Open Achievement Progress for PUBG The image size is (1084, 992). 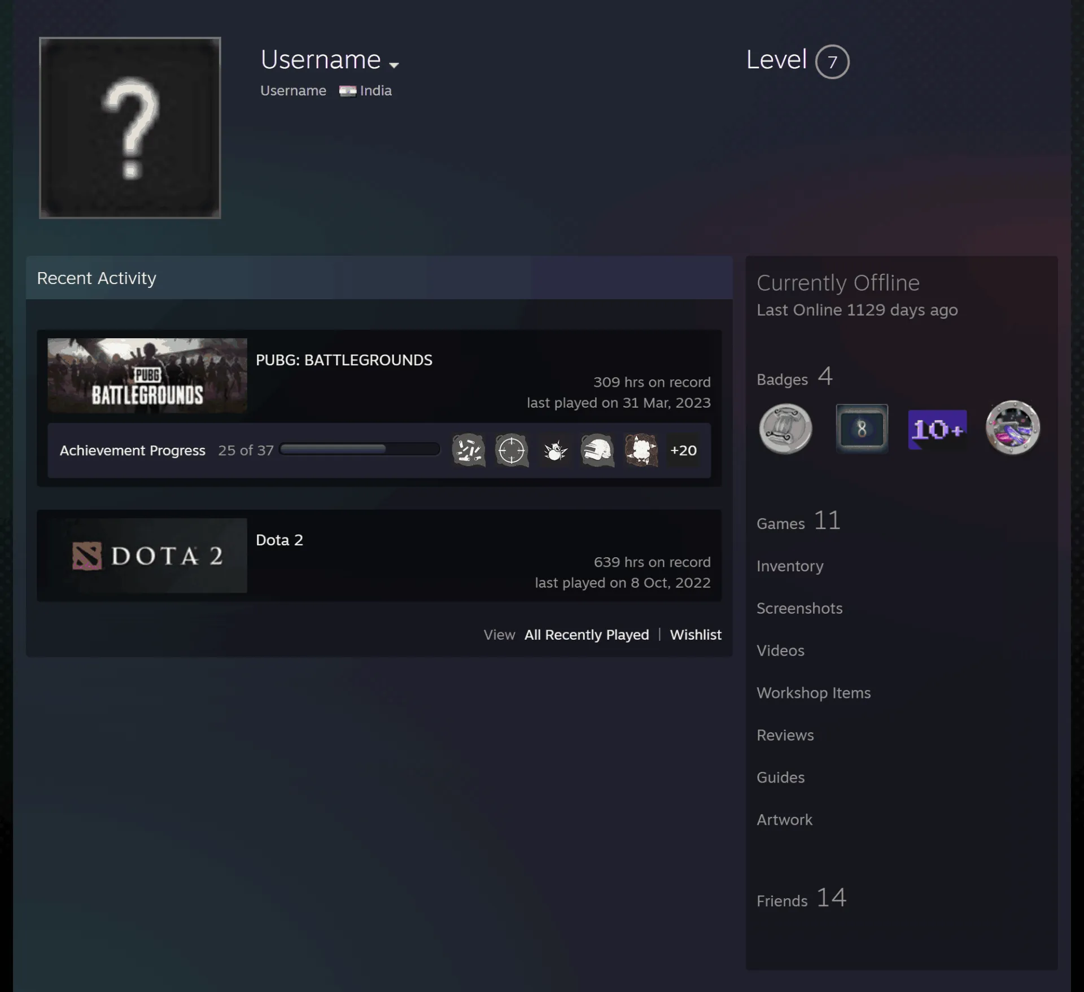click(133, 451)
